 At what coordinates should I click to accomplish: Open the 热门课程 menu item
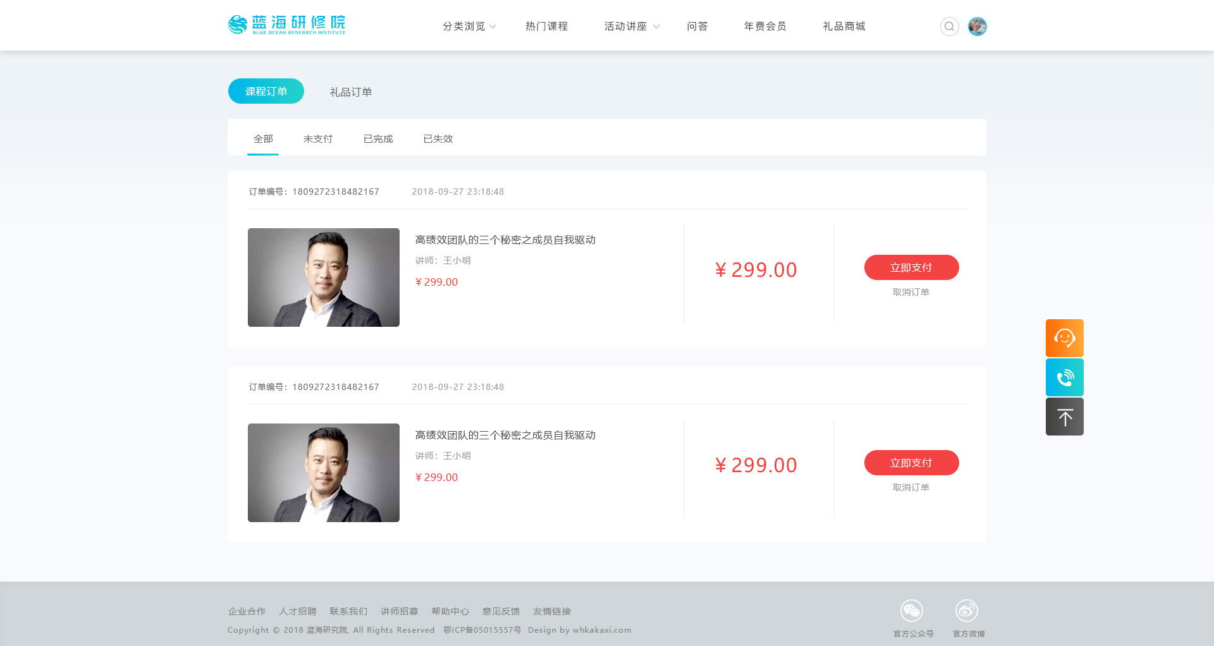click(x=546, y=27)
